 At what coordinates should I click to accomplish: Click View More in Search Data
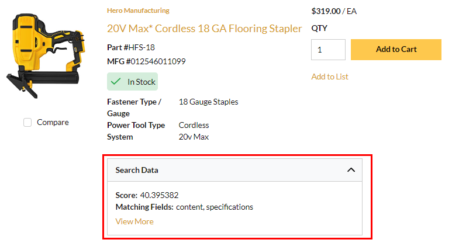tap(134, 221)
